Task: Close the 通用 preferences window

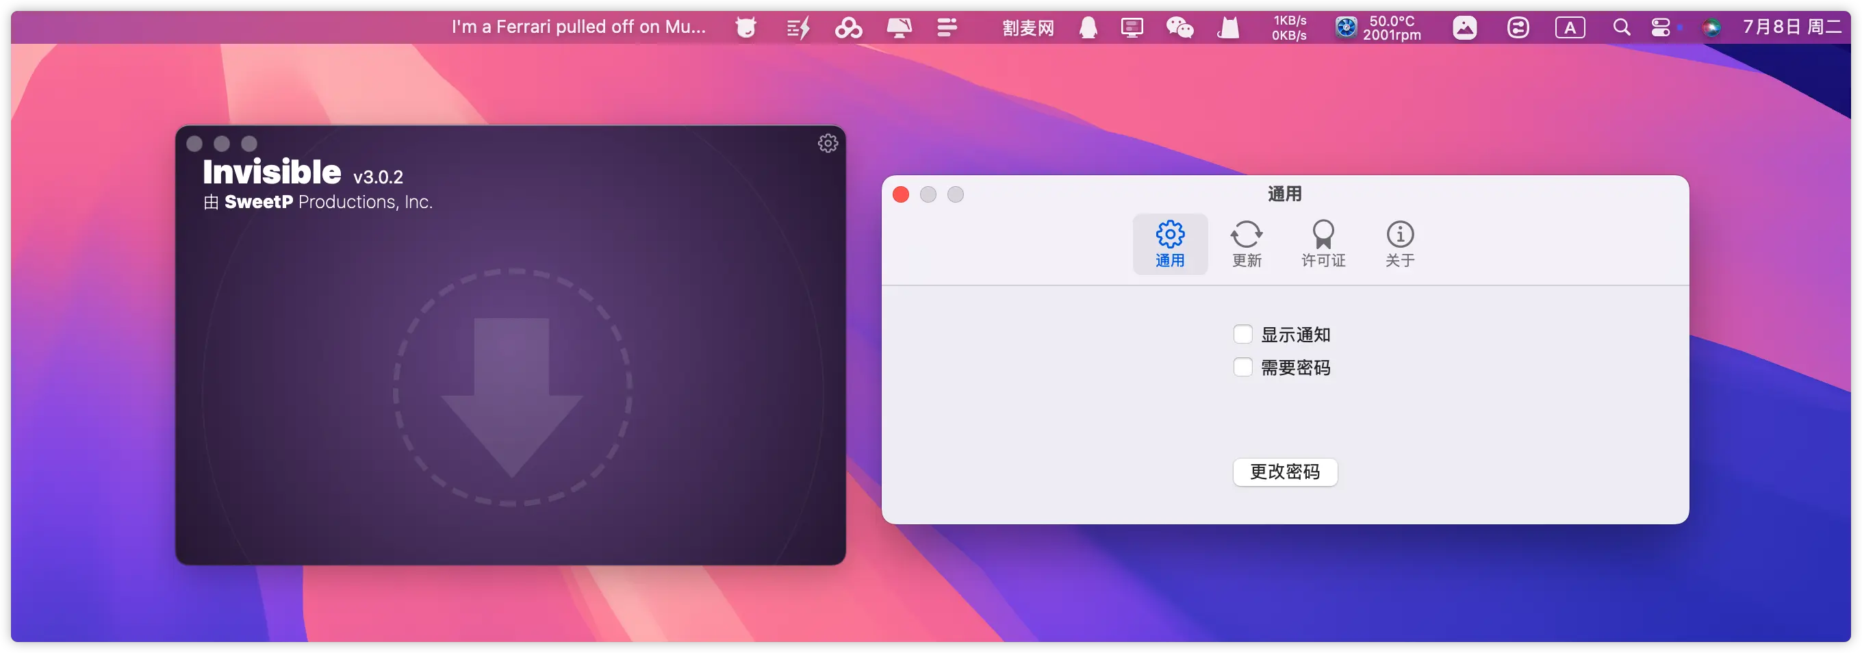Action: click(901, 194)
